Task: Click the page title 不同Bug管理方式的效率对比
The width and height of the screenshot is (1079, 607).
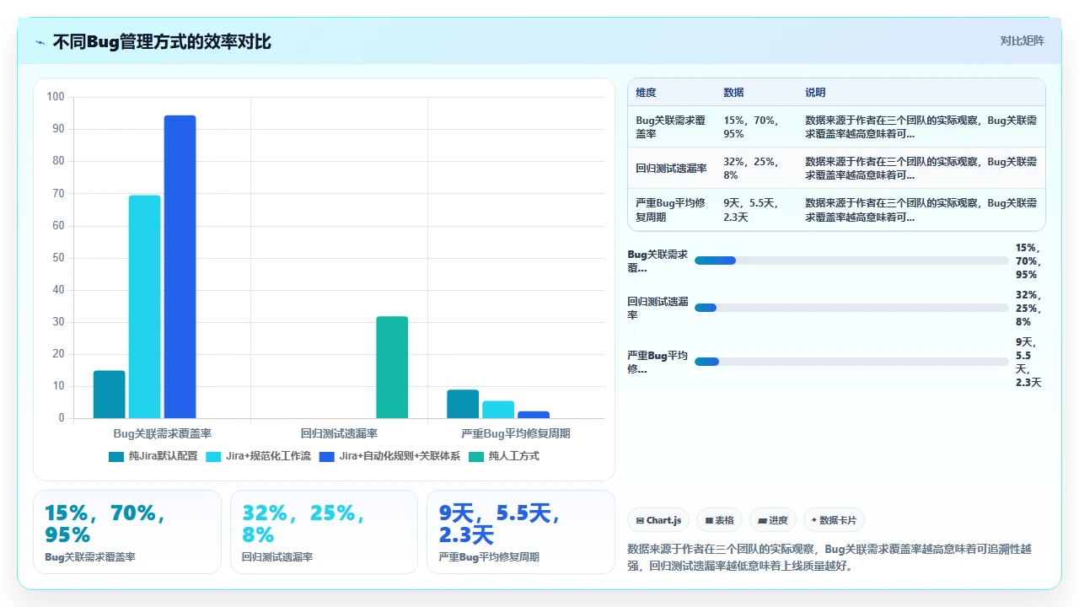Action: (x=162, y=42)
